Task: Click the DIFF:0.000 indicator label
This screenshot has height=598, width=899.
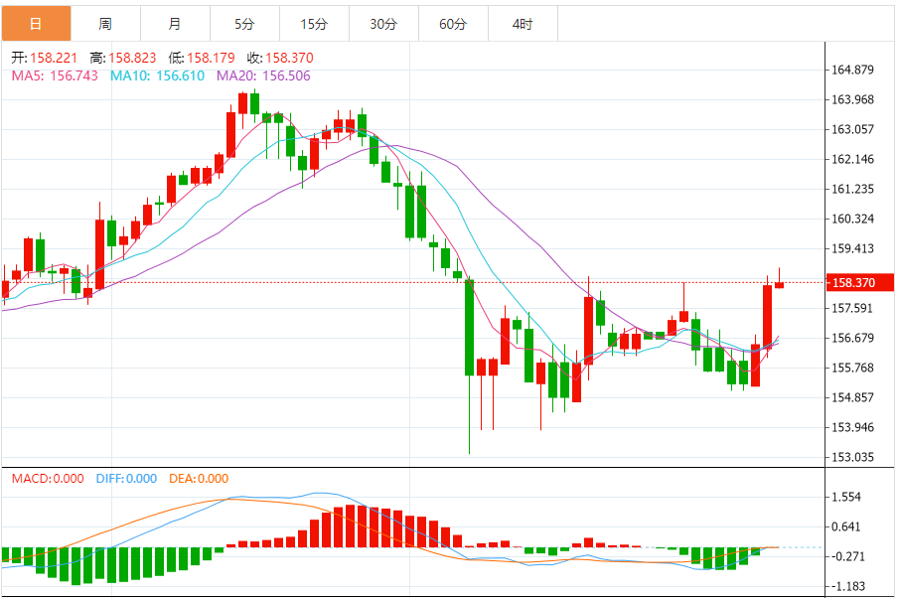Action: coord(126,478)
